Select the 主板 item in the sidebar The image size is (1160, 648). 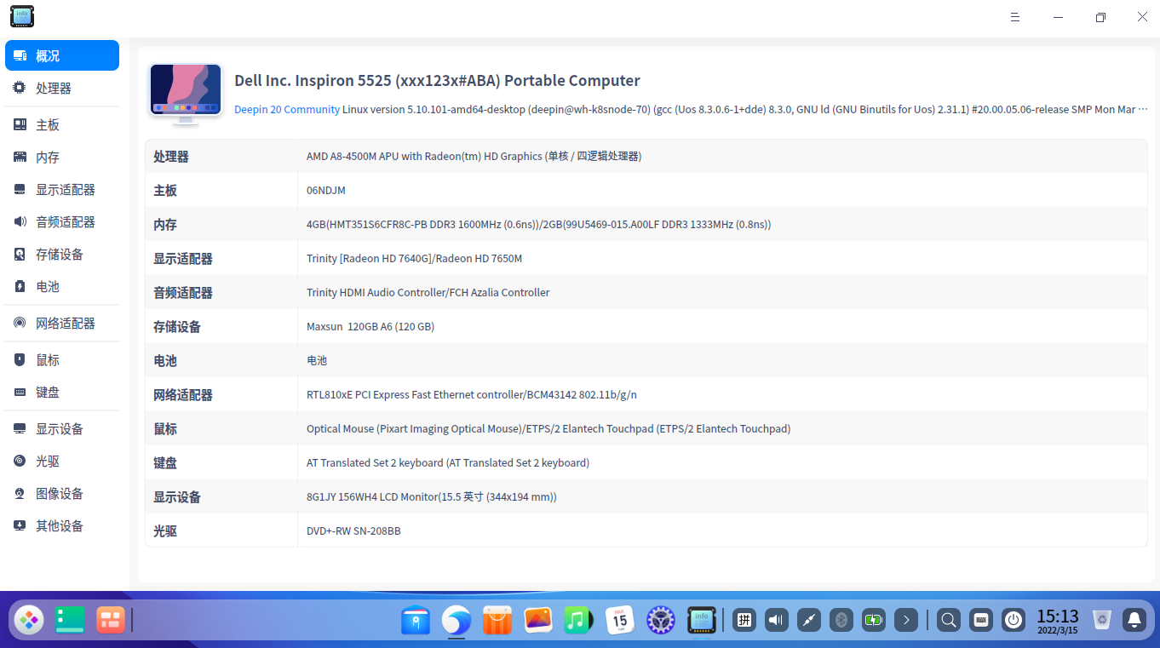[62, 125]
